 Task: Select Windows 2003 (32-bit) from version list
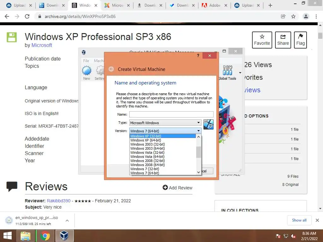click(x=163, y=144)
